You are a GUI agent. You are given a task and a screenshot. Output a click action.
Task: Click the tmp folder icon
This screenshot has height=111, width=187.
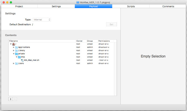19,57
